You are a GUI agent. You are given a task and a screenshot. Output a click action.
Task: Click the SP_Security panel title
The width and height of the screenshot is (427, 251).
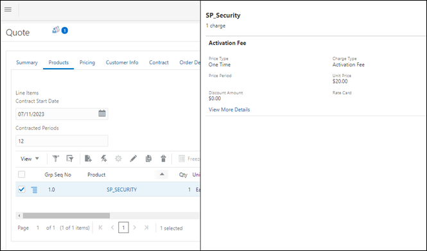click(x=223, y=15)
